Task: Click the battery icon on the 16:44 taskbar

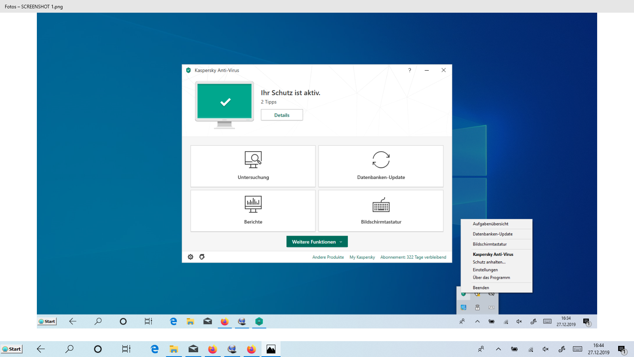Action: [514, 349]
